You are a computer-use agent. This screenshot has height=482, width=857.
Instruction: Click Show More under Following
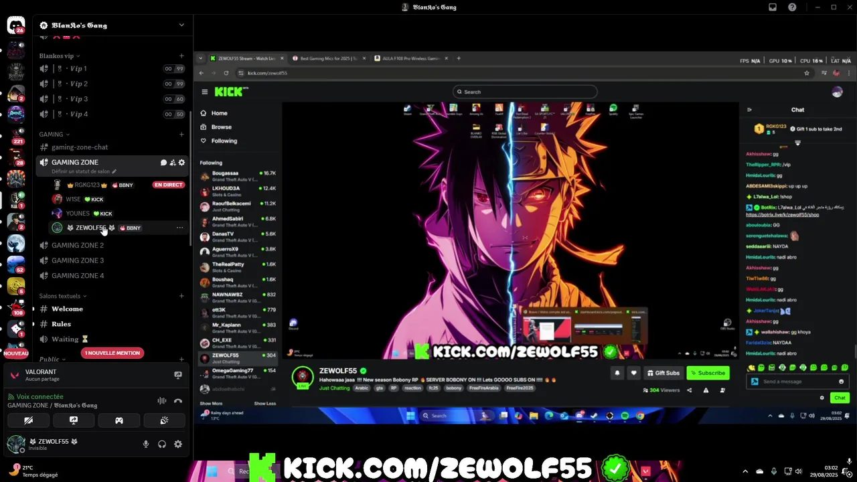(211, 403)
